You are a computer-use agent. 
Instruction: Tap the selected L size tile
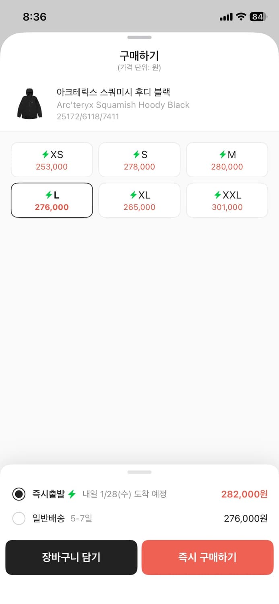52,200
